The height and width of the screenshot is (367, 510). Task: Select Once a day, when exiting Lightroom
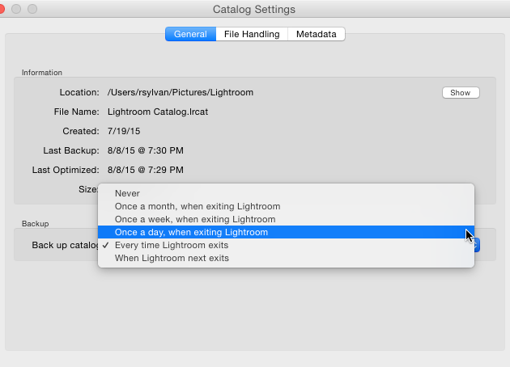click(286, 232)
